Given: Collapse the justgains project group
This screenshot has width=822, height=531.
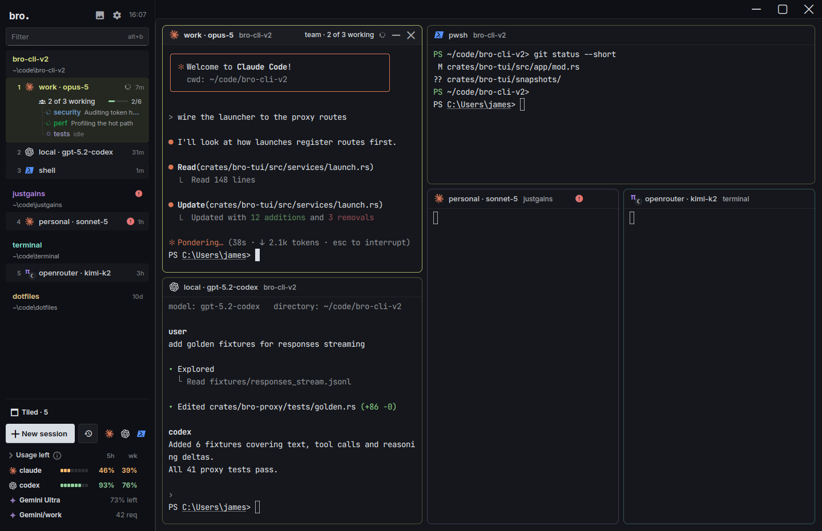Looking at the screenshot, I should 77,198.
